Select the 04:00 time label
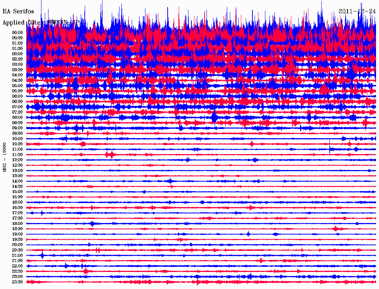Image resolution: width=379 pixels, height=289 pixels. (x=17, y=75)
